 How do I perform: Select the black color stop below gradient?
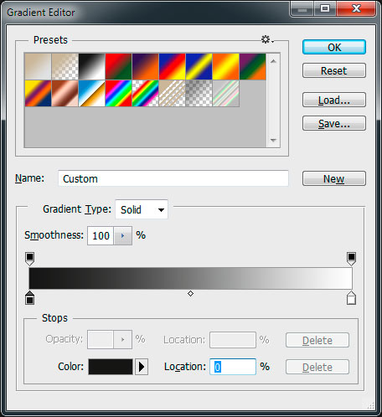coord(29,297)
